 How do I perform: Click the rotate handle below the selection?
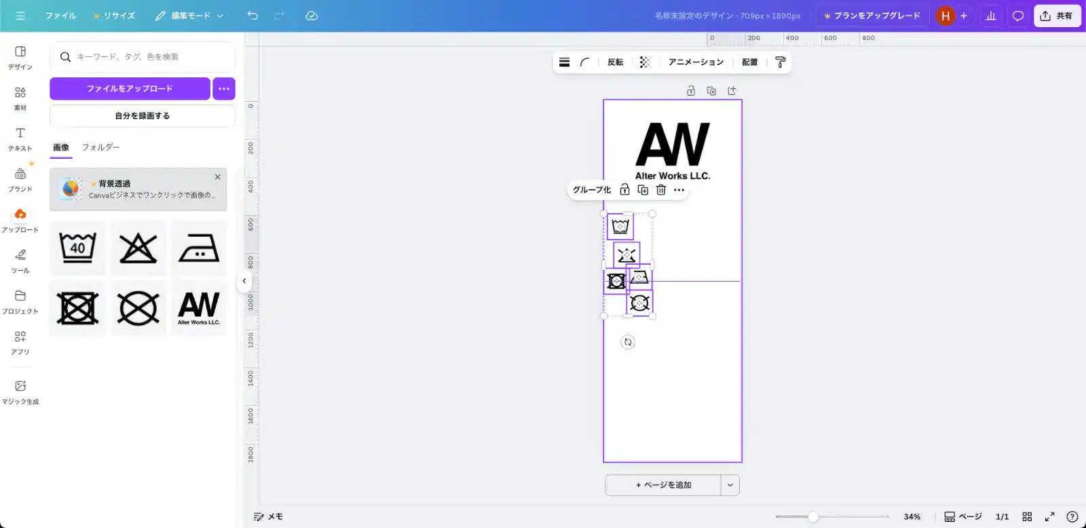[628, 342]
